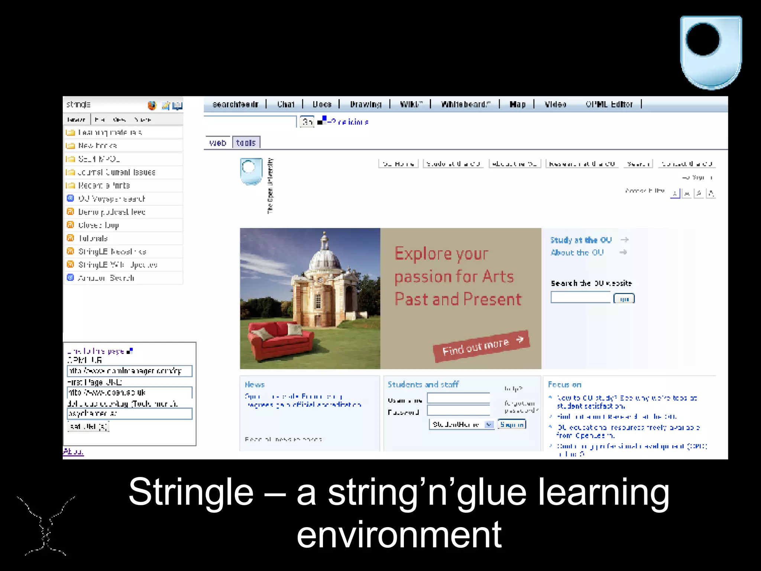Open the OU Voyager search item

tap(111, 199)
